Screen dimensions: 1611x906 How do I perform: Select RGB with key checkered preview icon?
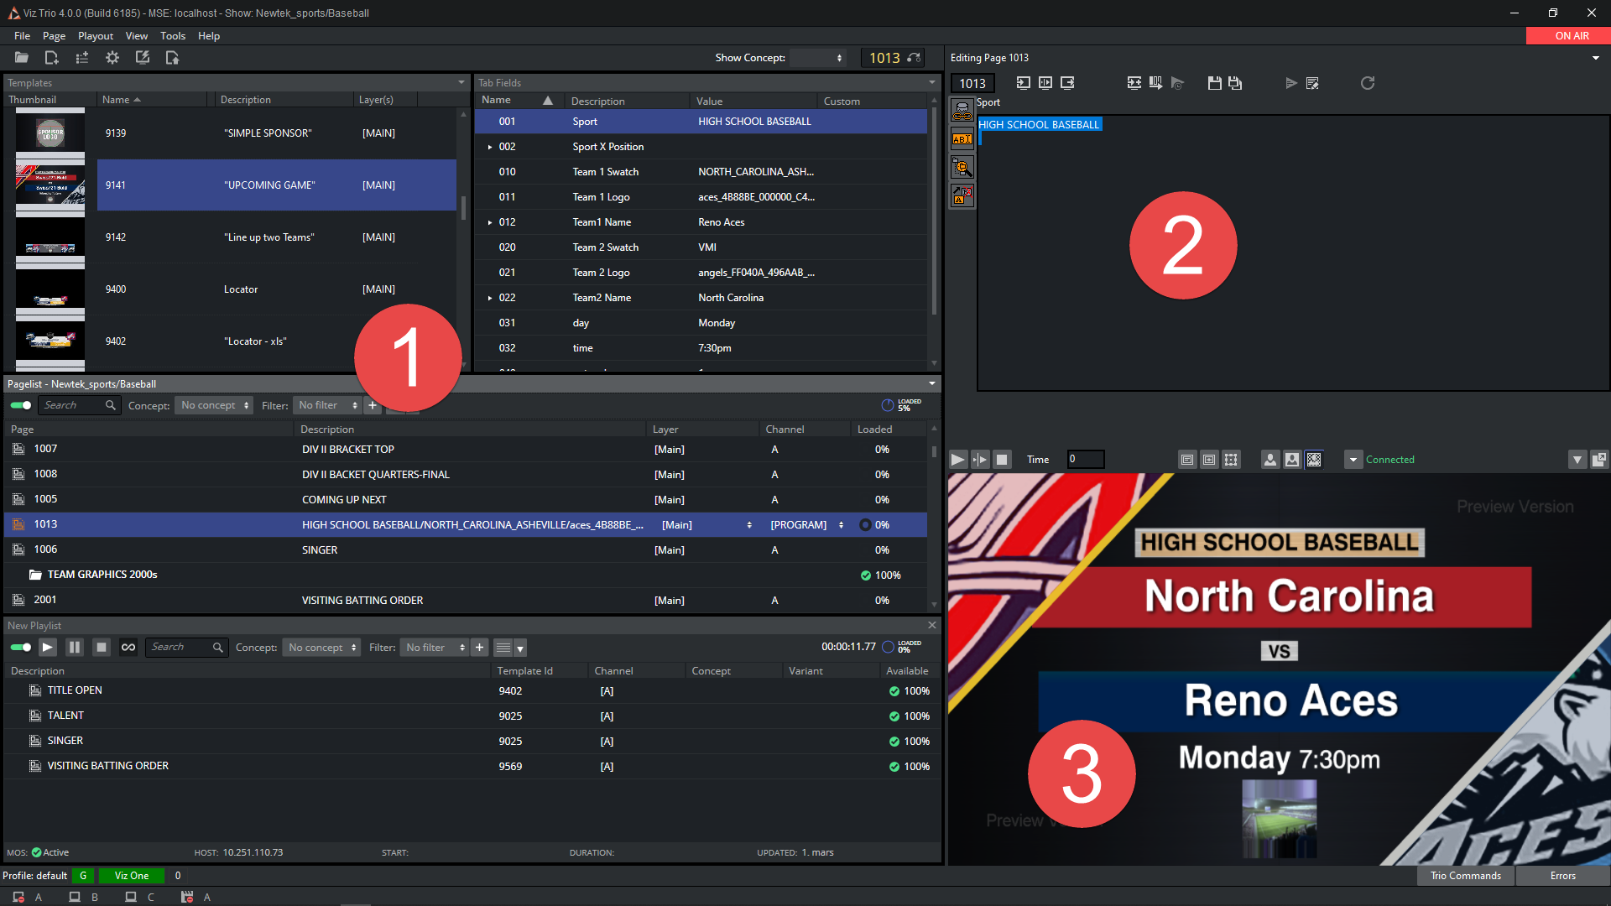pos(1314,460)
